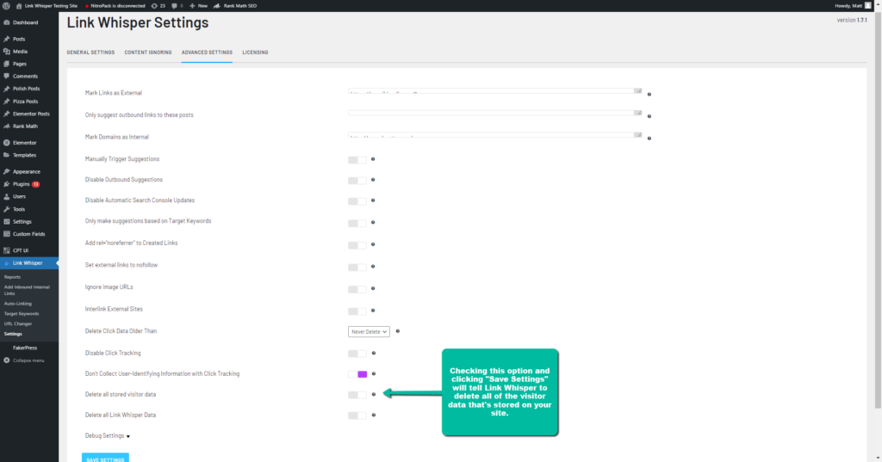Toggle Disable Click Tracking
Image resolution: width=882 pixels, height=462 pixels.
pyautogui.click(x=357, y=354)
